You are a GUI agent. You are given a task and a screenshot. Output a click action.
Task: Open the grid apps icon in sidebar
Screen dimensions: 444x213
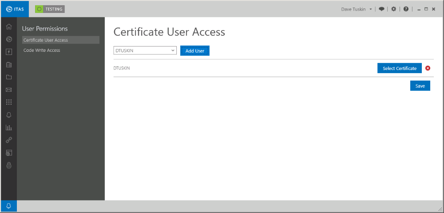click(x=9, y=102)
